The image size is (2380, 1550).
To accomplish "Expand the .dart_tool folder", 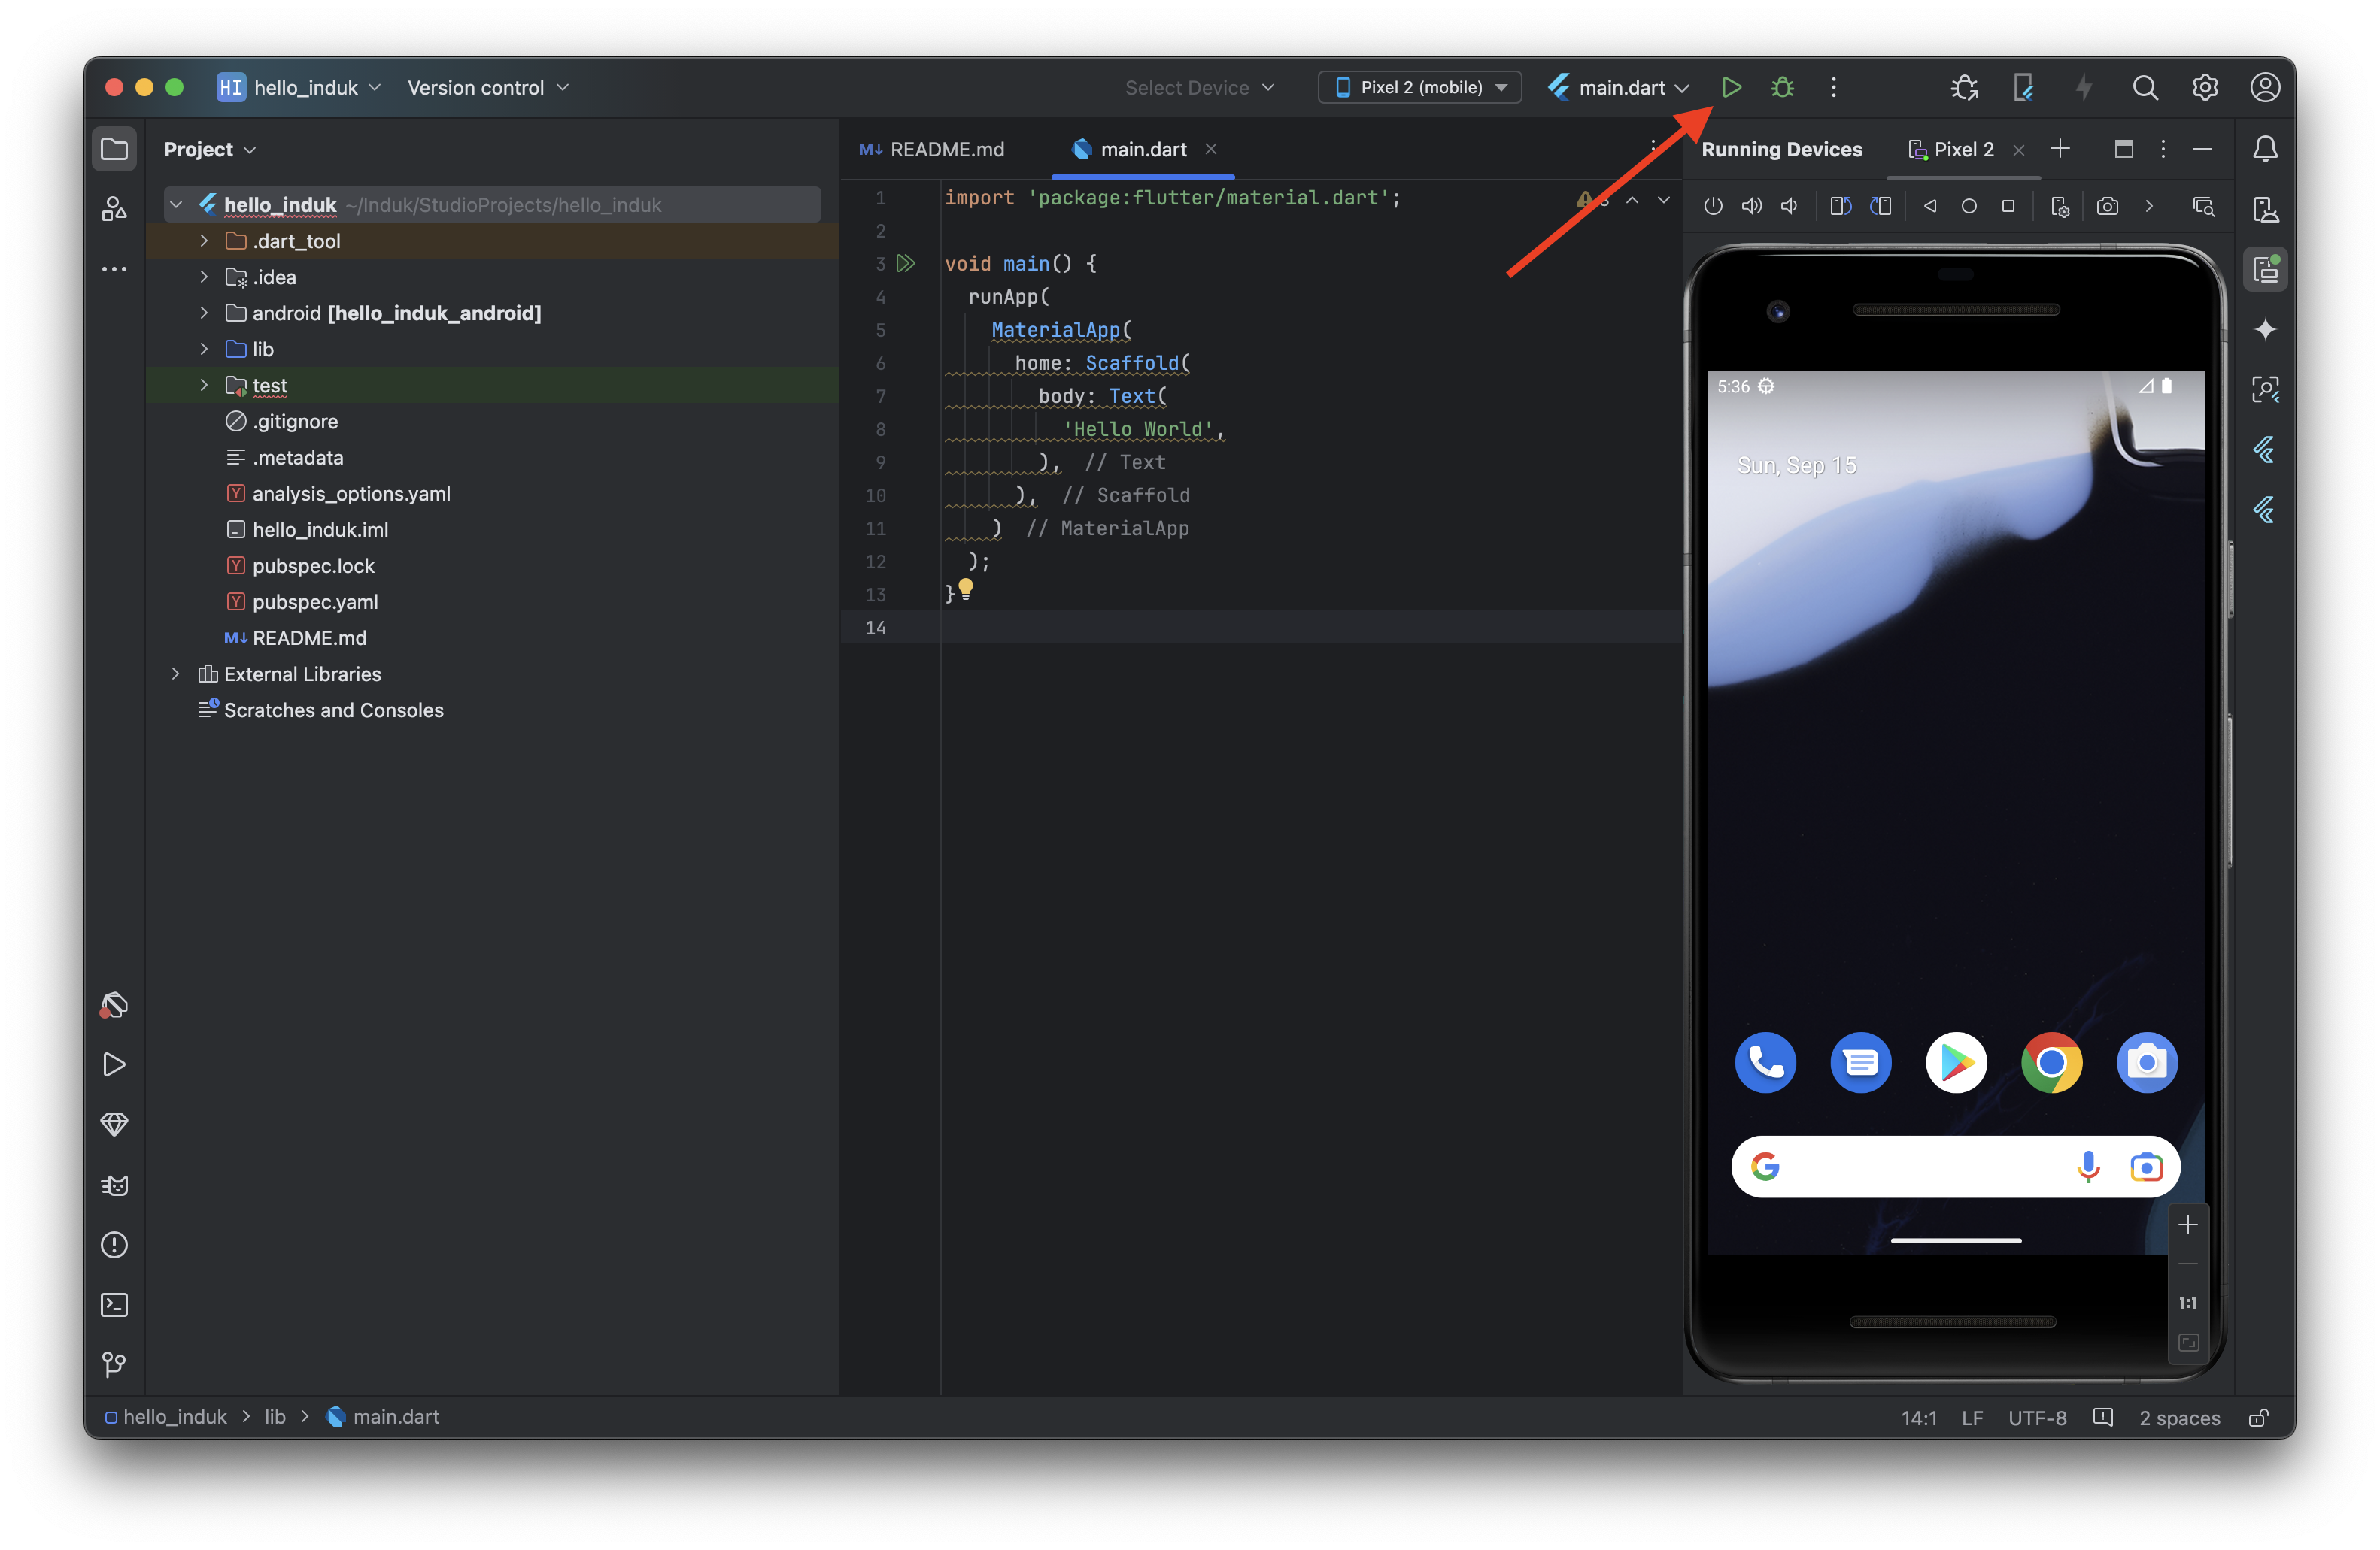I will (204, 241).
